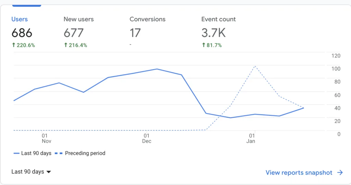The height and width of the screenshot is (185, 351).
Task: Click the arrow icon after View reports snapshot
Action: tap(340, 172)
